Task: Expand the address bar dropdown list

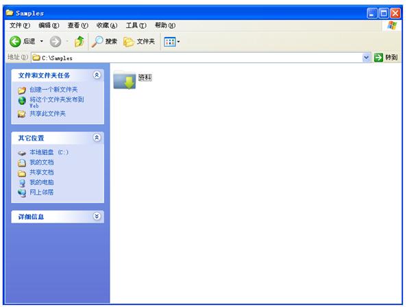Action: [366, 58]
